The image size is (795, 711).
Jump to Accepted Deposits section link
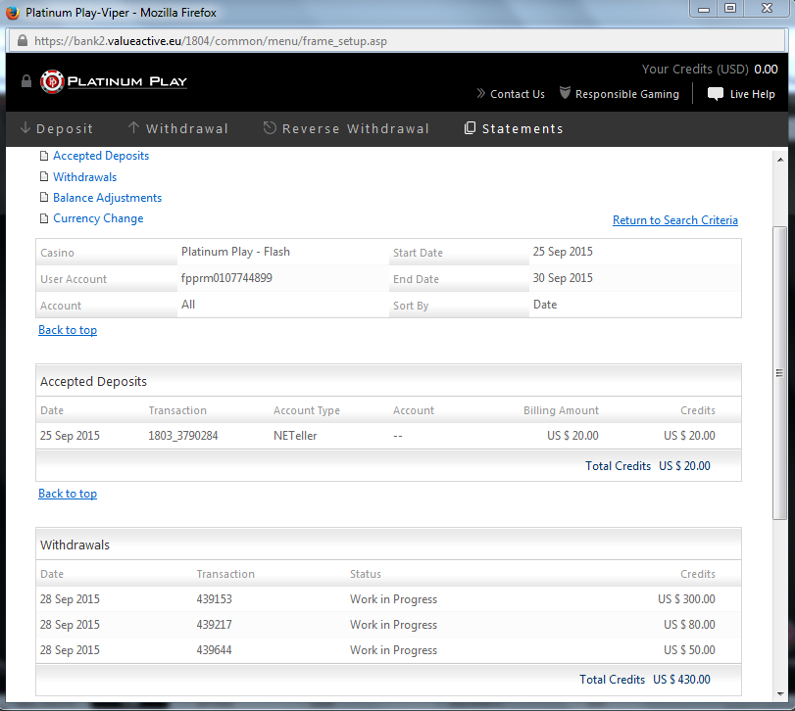[x=101, y=156]
